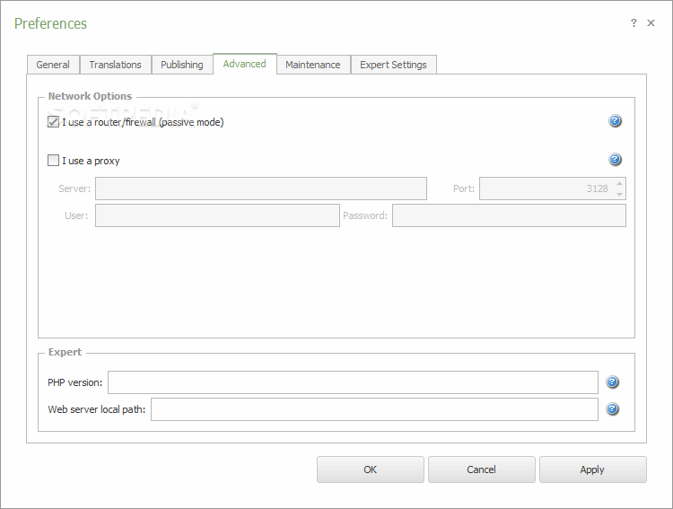The height and width of the screenshot is (509, 673).
Task: Click the Web server local path field
Action: pos(373,409)
